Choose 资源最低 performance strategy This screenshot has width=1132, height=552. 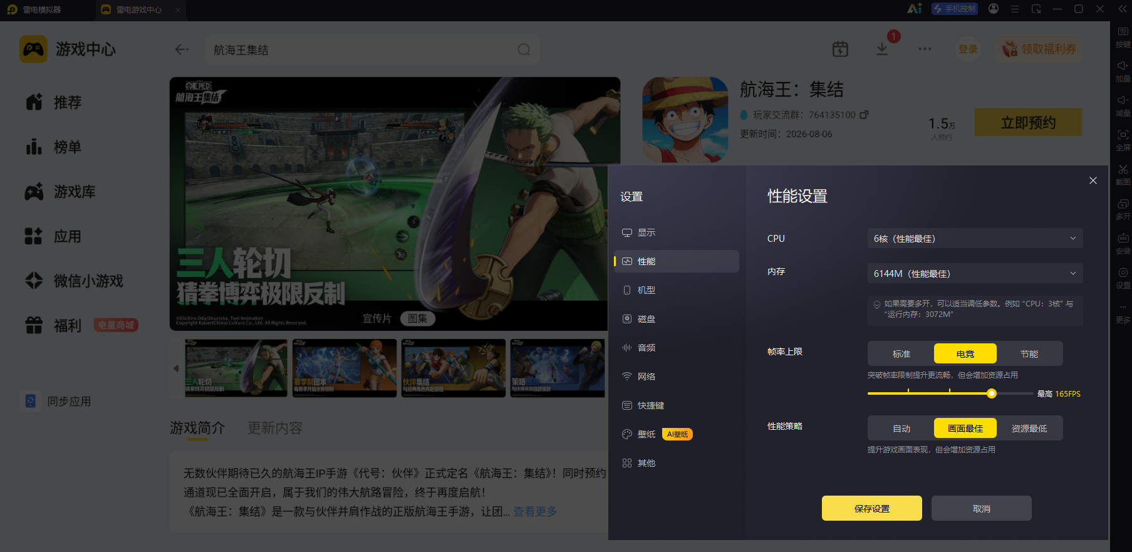point(1029,428)
